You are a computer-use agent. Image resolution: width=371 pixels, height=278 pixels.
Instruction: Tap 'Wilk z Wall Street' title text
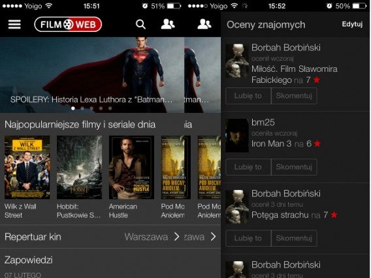click(20, 211)
